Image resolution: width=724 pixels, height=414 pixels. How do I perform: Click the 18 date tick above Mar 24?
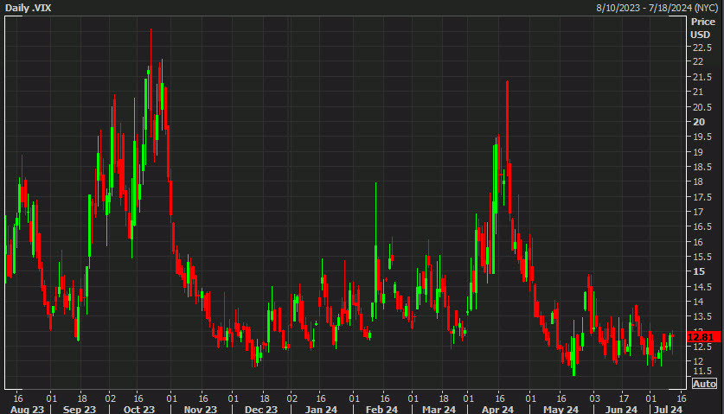pyautogui.click(x=443, y=398)
